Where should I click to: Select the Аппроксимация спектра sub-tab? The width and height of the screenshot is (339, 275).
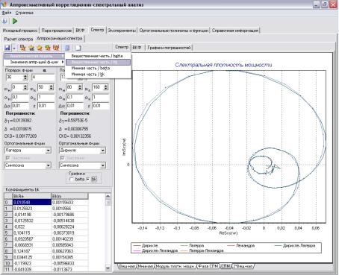point(60,39)
